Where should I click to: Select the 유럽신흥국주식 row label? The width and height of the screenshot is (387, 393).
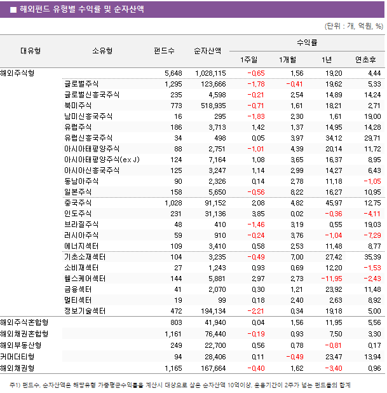click(88, 138)
